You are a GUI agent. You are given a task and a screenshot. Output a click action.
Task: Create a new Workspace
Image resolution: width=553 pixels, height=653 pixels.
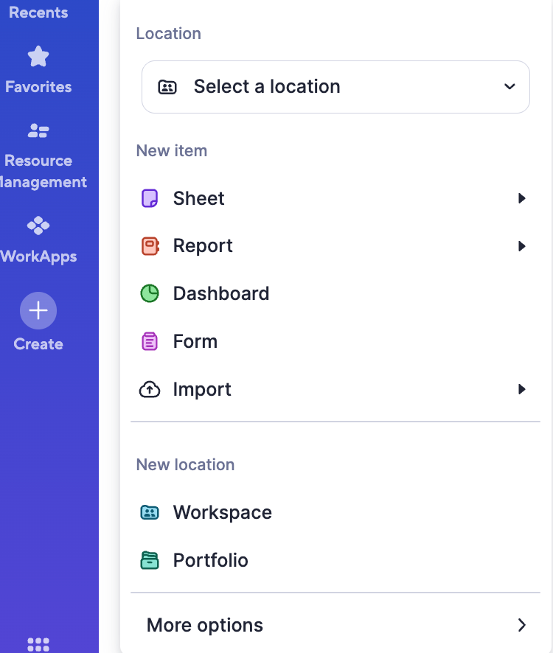click(x=335, y=512)
